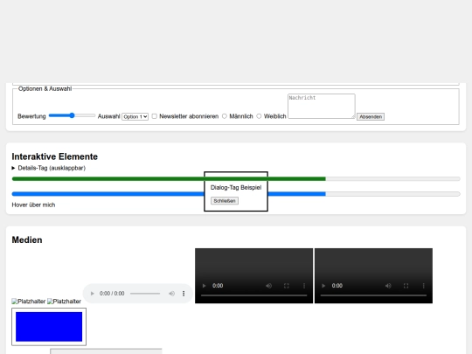Click the audio time 0:00 / 0:00
472x354 pixels.
tap(112, 294)
